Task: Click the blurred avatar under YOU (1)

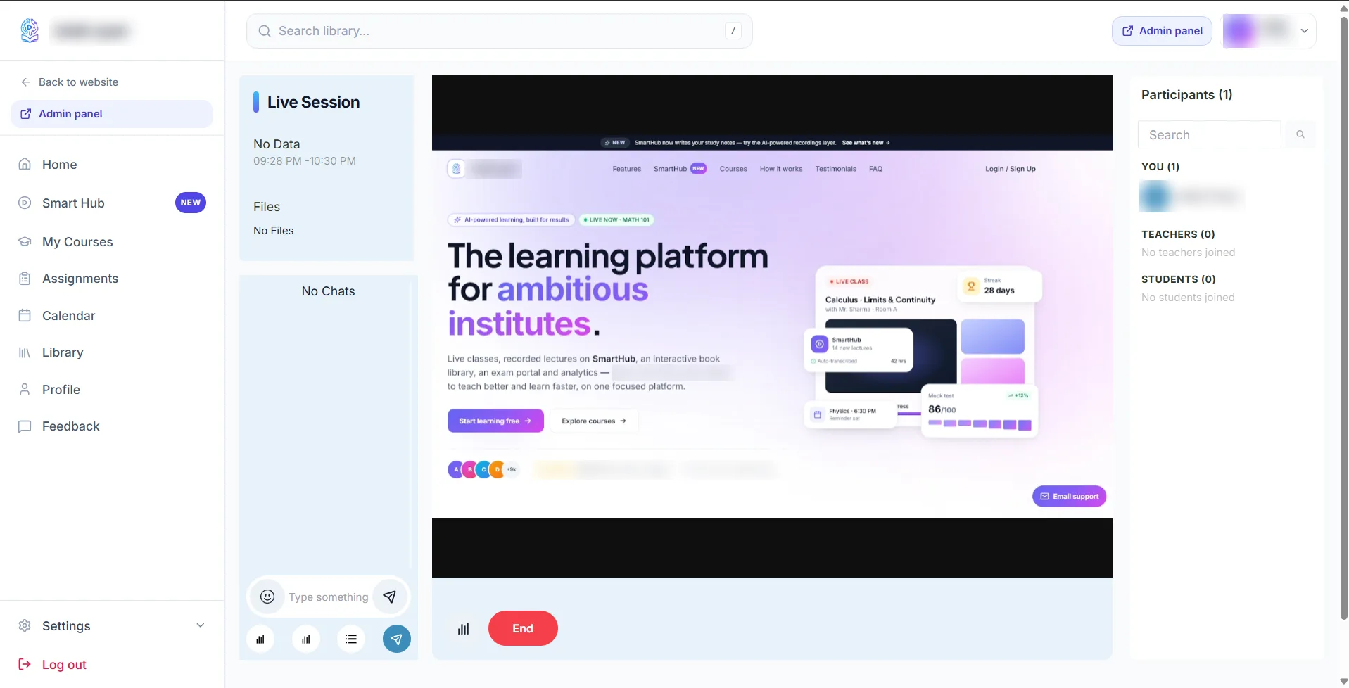Action: (x=1155, y=196)
